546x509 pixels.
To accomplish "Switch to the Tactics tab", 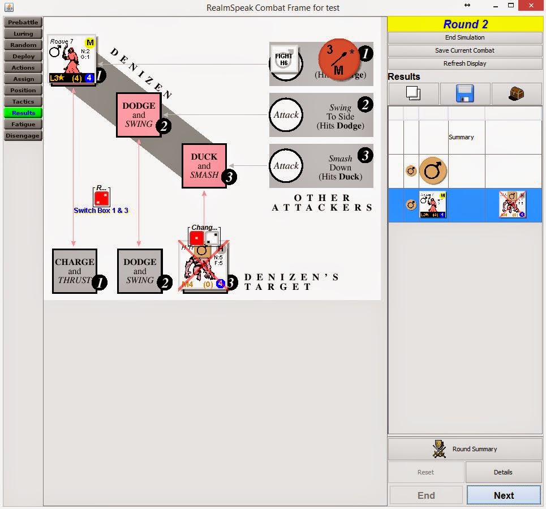I will [x=23, y=102].
